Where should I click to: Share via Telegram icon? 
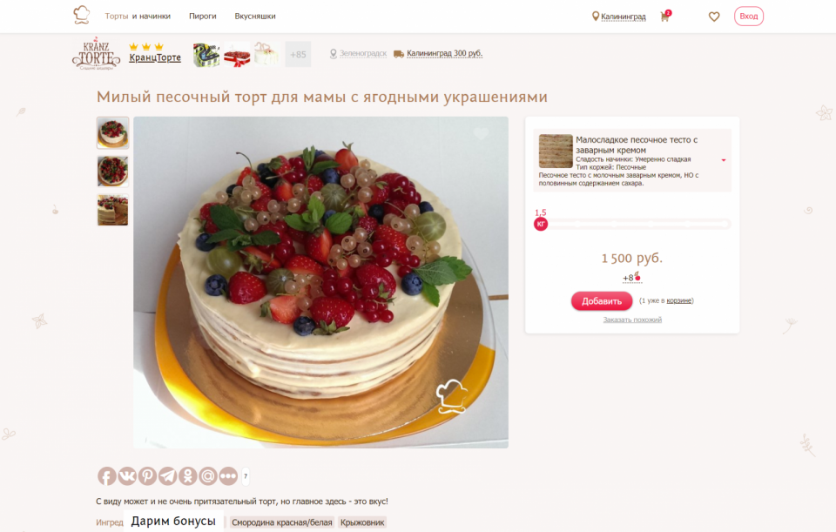click(167, 476)
